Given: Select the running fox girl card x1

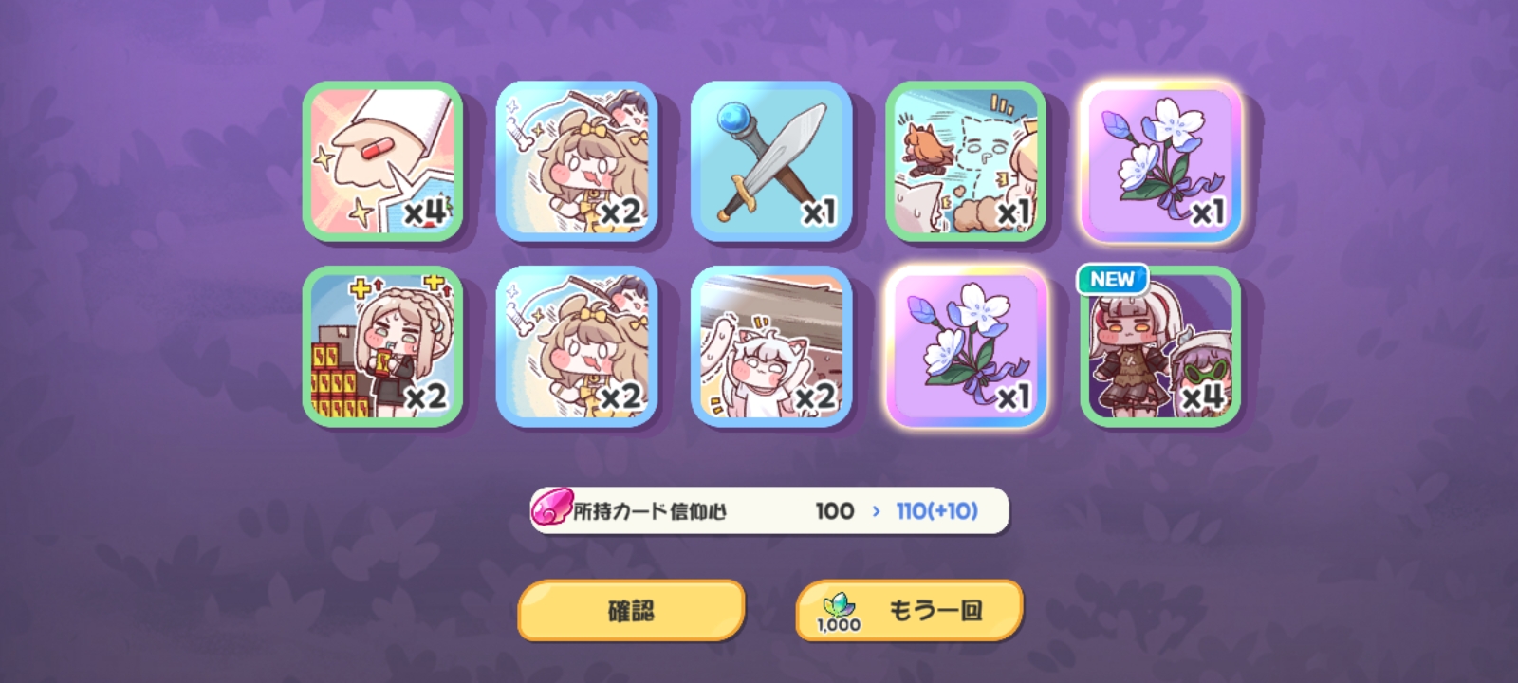Looking at the screenshot, I should pyautogui.click(x=966, y=160).
